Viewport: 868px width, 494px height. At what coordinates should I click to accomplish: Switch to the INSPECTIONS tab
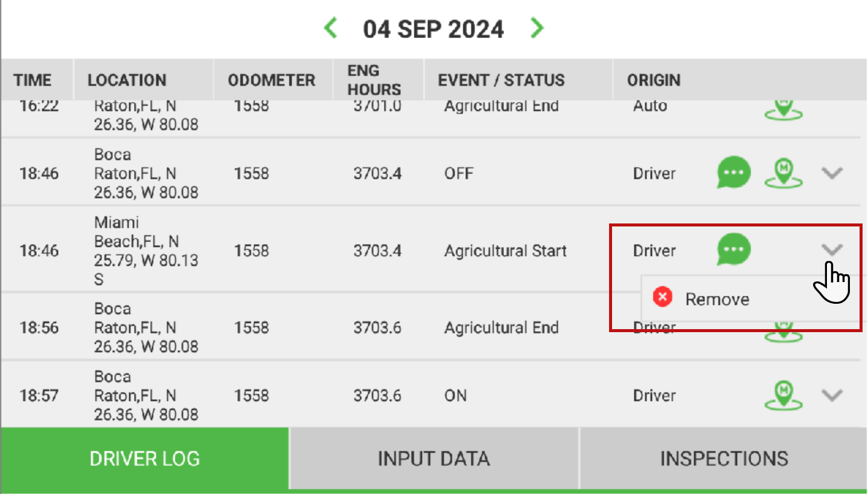pos(724,458)
